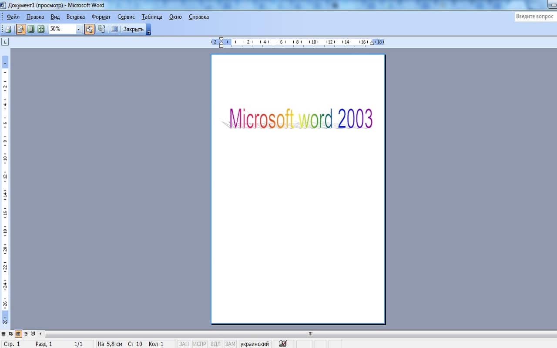Image resolution: width=557 pixels, height=348 pixels.
Task: Select the Print icon in preview toolbar
Action: (x=8, y=29)
